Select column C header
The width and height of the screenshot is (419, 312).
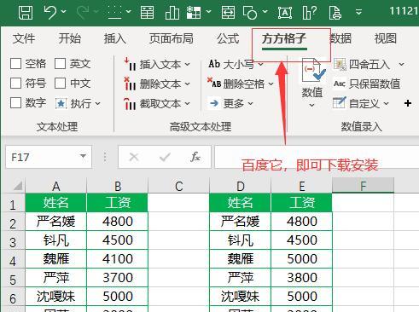pos(178,187)
